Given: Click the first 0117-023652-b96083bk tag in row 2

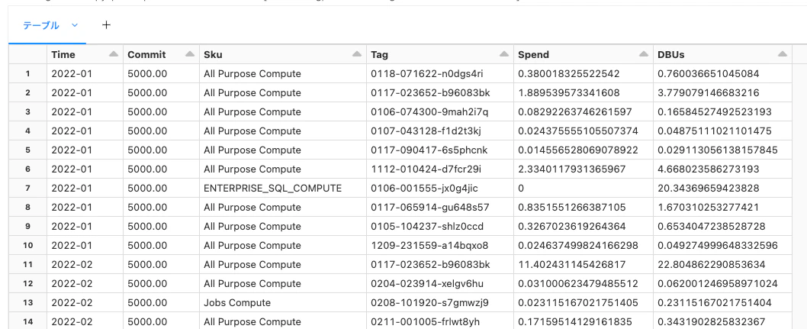Looking at the screenshot, I should [x=430, y=92].
